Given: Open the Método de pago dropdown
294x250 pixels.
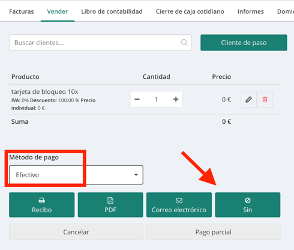Looking at the screenshot, I should click(76, 175).
